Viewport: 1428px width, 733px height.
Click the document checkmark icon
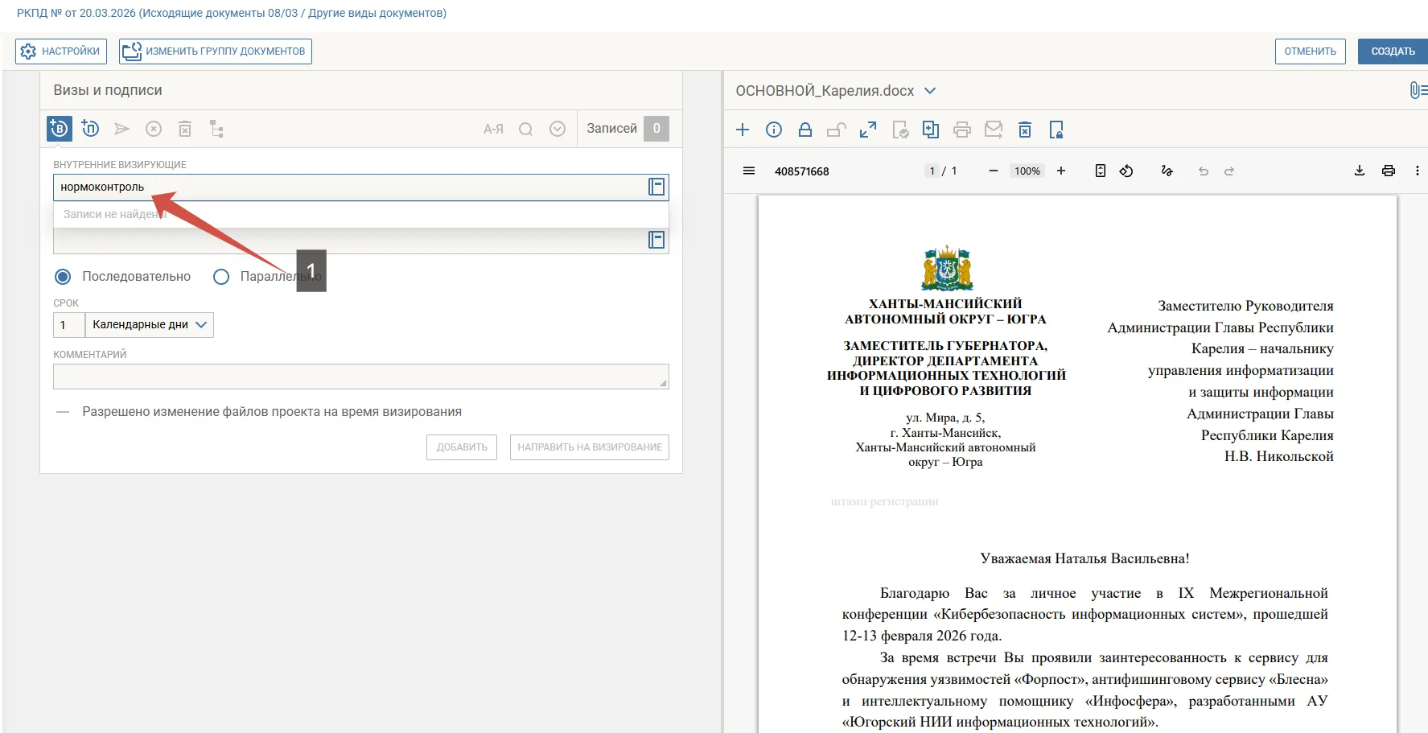click(x=900, y=130)
